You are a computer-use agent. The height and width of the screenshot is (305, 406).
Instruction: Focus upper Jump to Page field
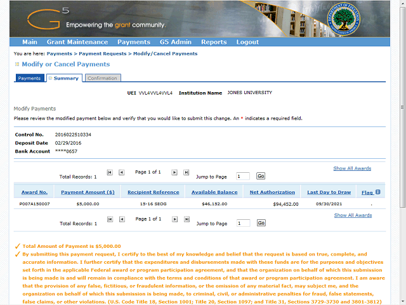tap(243, 177)
